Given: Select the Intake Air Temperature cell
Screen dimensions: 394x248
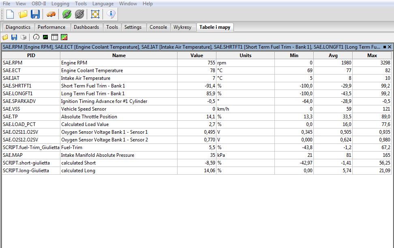Looking at the screenshot, I should point(119,78).
